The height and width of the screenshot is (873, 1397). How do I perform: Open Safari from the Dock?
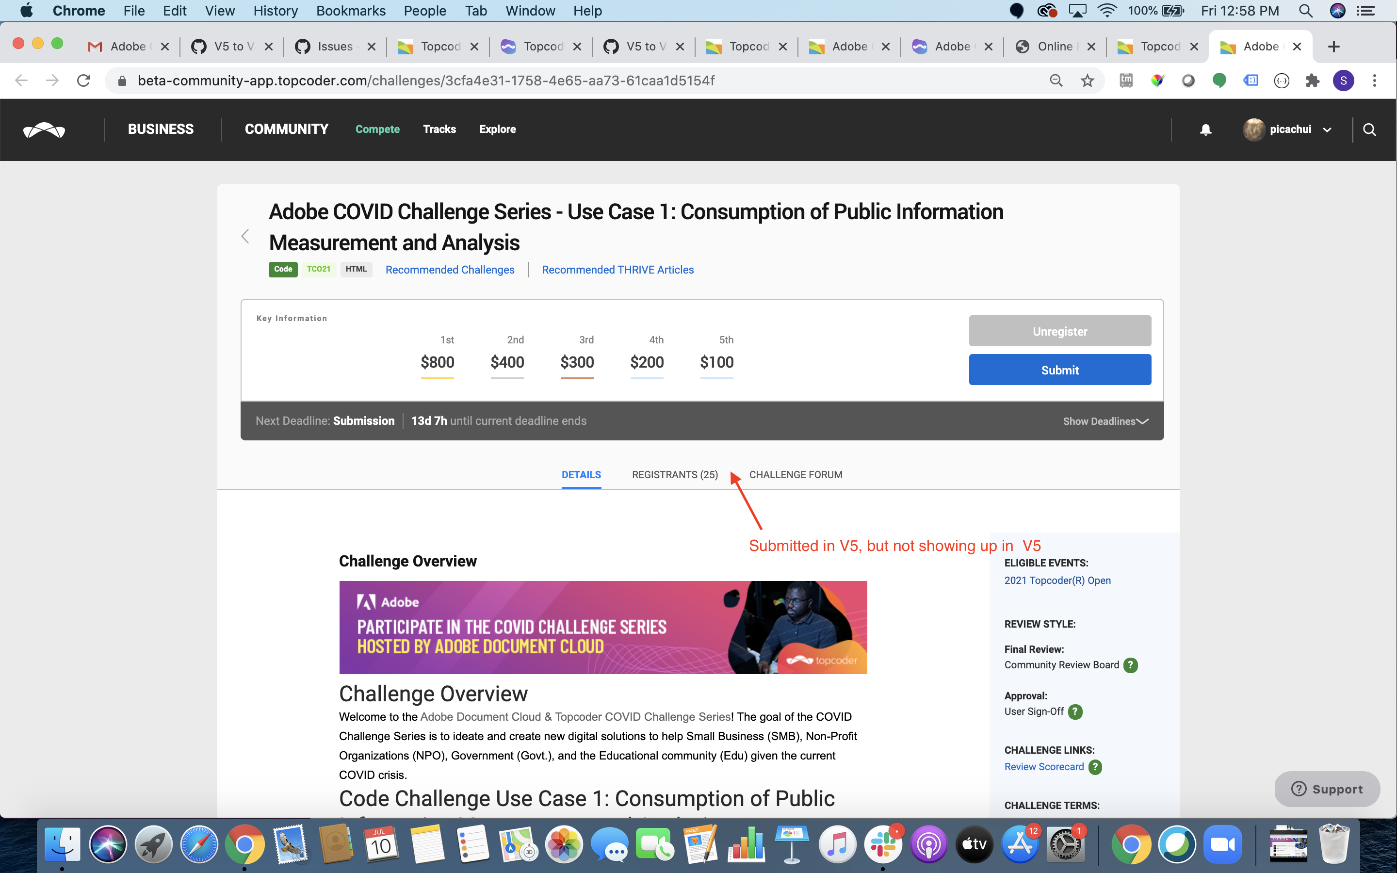tap(199, 844)
